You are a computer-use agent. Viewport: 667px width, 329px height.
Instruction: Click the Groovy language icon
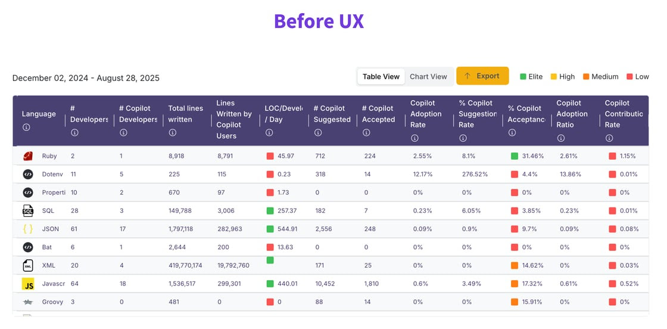pyautogui.click(x=28, y=302)
